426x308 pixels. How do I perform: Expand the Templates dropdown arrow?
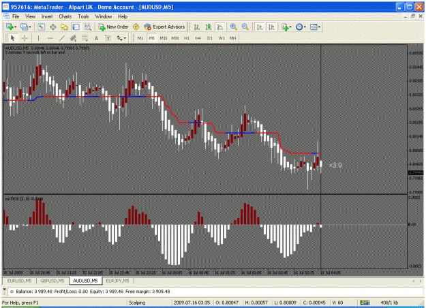319,27
